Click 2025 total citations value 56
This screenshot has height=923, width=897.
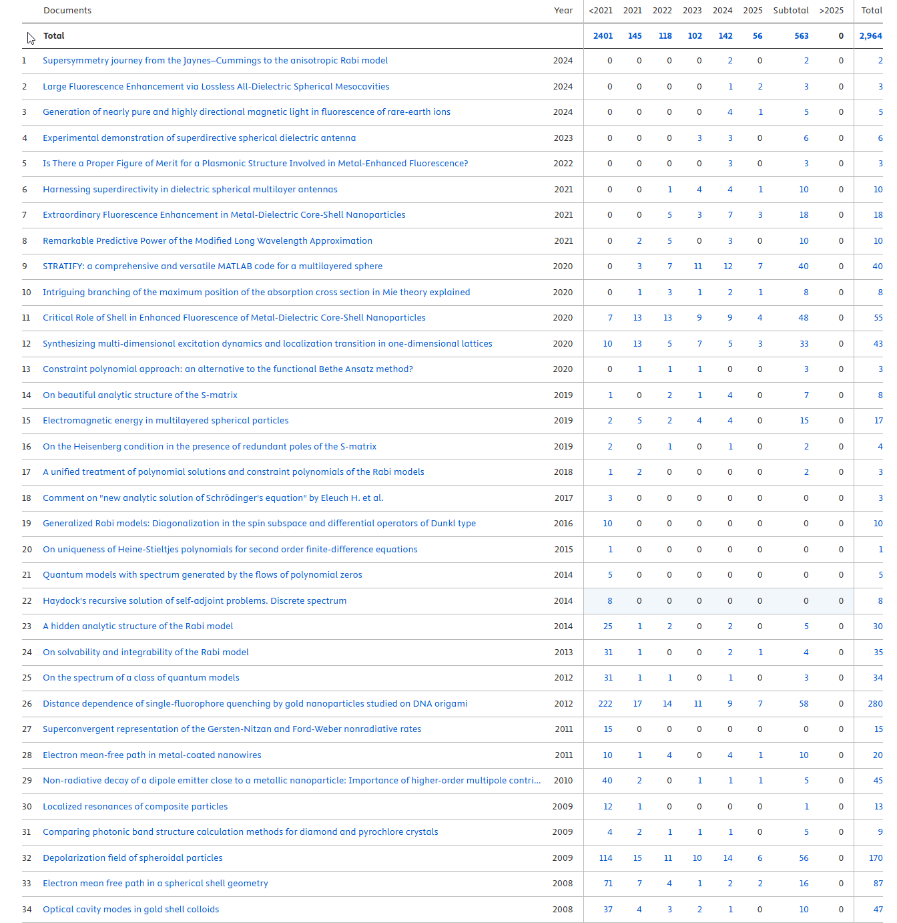pyautogui.click(x=758, y=36)
